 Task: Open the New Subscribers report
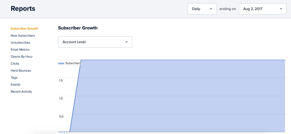pos(23,36)
